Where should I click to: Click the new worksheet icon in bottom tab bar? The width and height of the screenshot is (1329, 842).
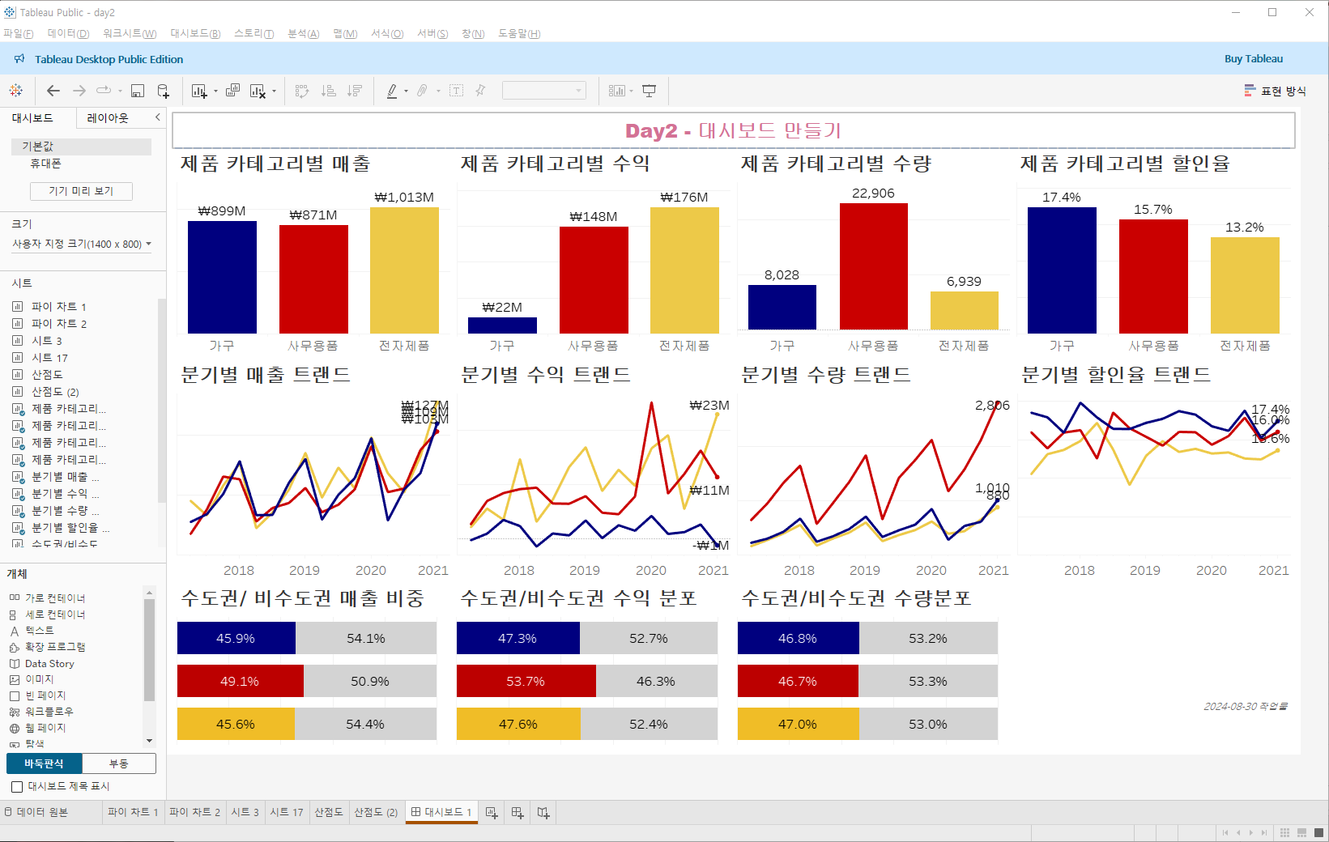pos(492,812)
